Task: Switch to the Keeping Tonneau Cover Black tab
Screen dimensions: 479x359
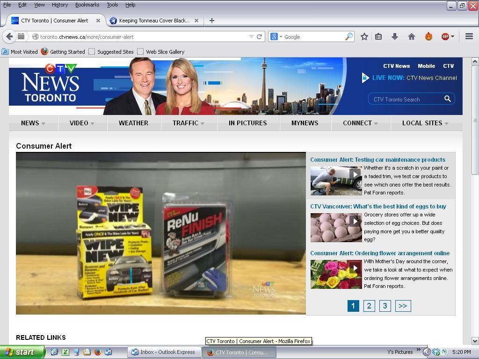Action: [154, 21]
